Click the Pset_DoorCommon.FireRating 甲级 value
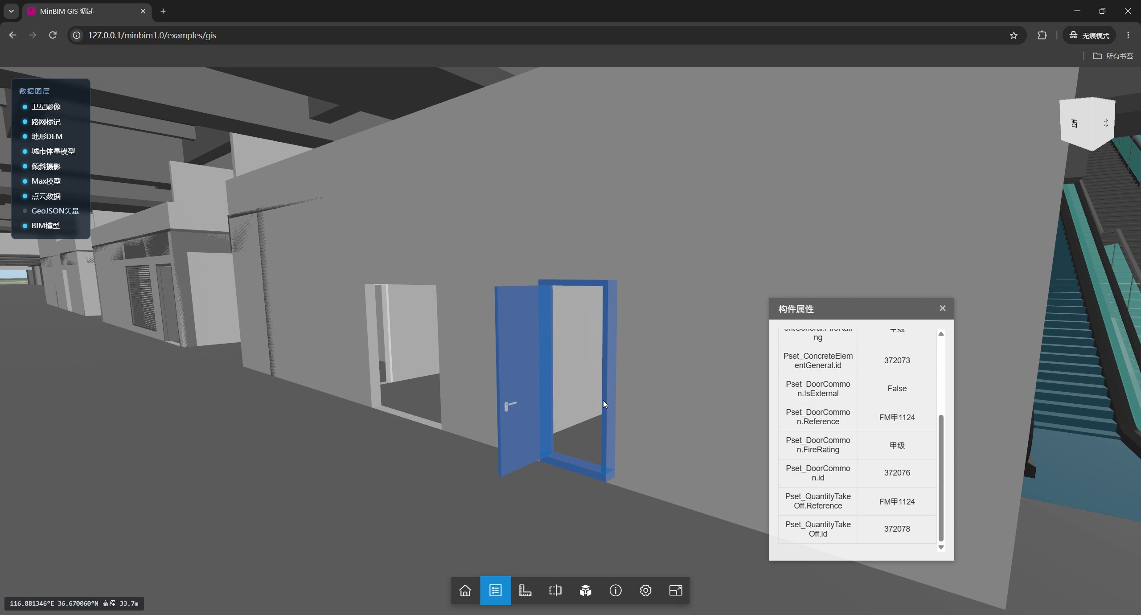The width and height of the screenshot is (1141, 615). tap(897, 446)
